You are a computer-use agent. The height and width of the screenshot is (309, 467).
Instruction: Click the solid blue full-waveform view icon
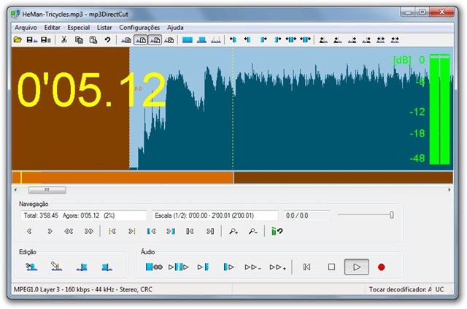click(188, 39)
